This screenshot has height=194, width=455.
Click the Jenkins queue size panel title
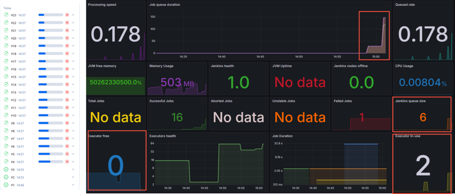pos(410,101)
